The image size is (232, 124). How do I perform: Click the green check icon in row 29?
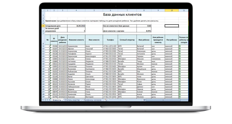180,97
